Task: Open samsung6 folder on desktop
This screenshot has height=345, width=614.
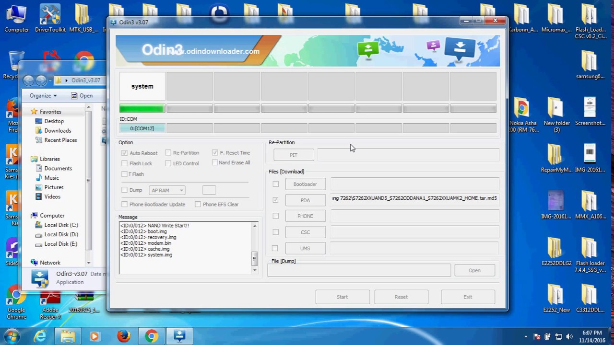Action: (590, 65)
